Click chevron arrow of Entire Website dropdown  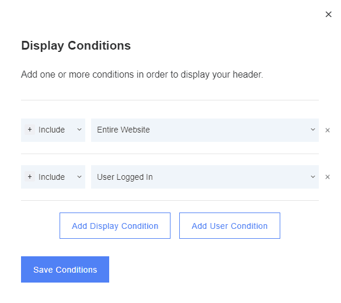coord(313,130)
